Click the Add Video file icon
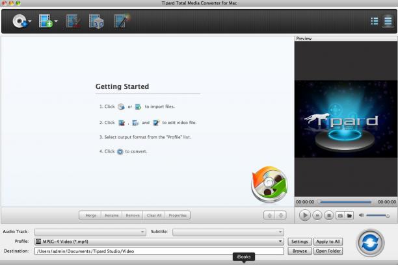 click(x=46, y=21)
